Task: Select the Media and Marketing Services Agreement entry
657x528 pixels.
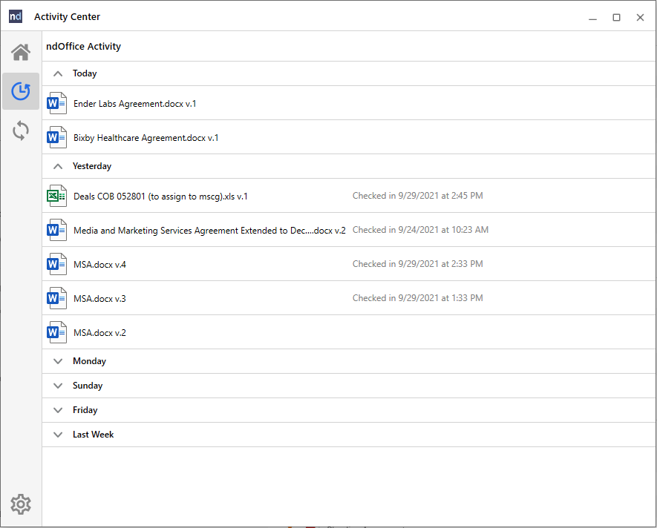Action: click(x=209, y=230)
